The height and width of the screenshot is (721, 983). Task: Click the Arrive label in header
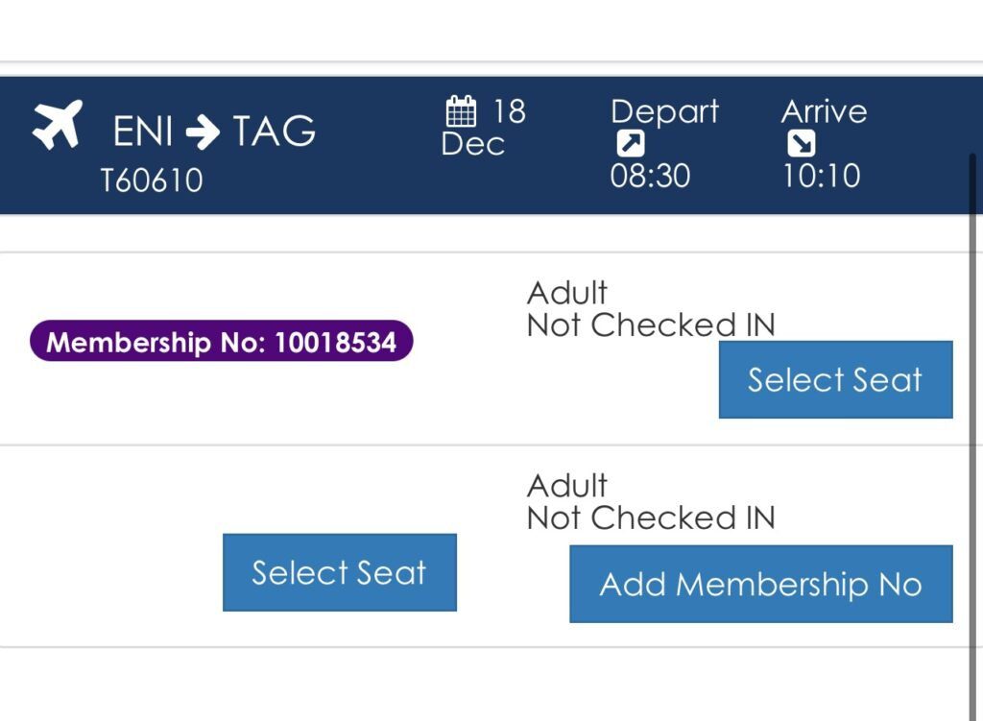click(x=824, y=111)
